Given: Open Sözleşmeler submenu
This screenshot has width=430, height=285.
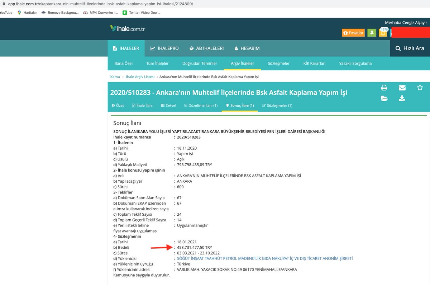Looking at the screenshot, I should [x=279, y=64].
